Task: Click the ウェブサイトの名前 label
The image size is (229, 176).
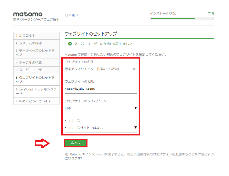Action: click(x=79, y=62)
